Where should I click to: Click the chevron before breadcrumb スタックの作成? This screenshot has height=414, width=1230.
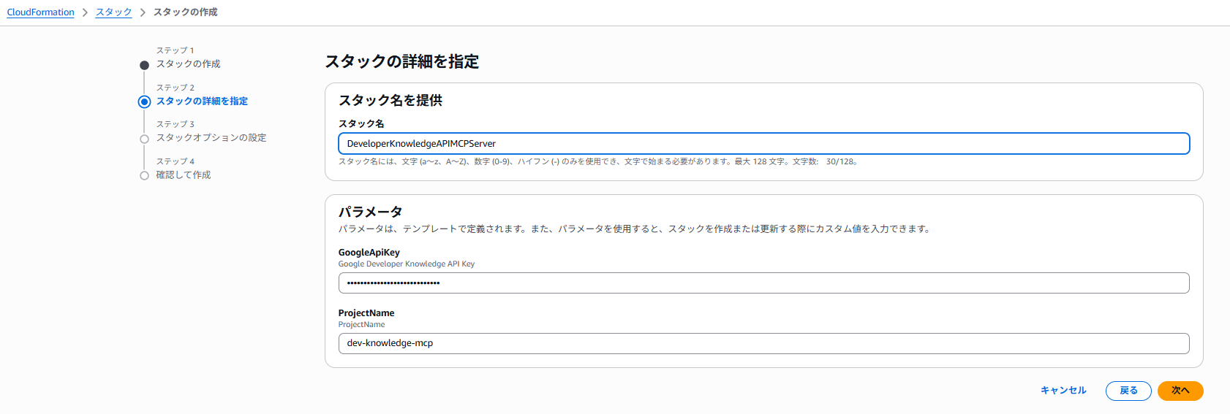(x=143, y=12)
